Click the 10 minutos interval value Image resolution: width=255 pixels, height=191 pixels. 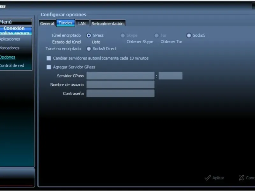click(139, 58)
